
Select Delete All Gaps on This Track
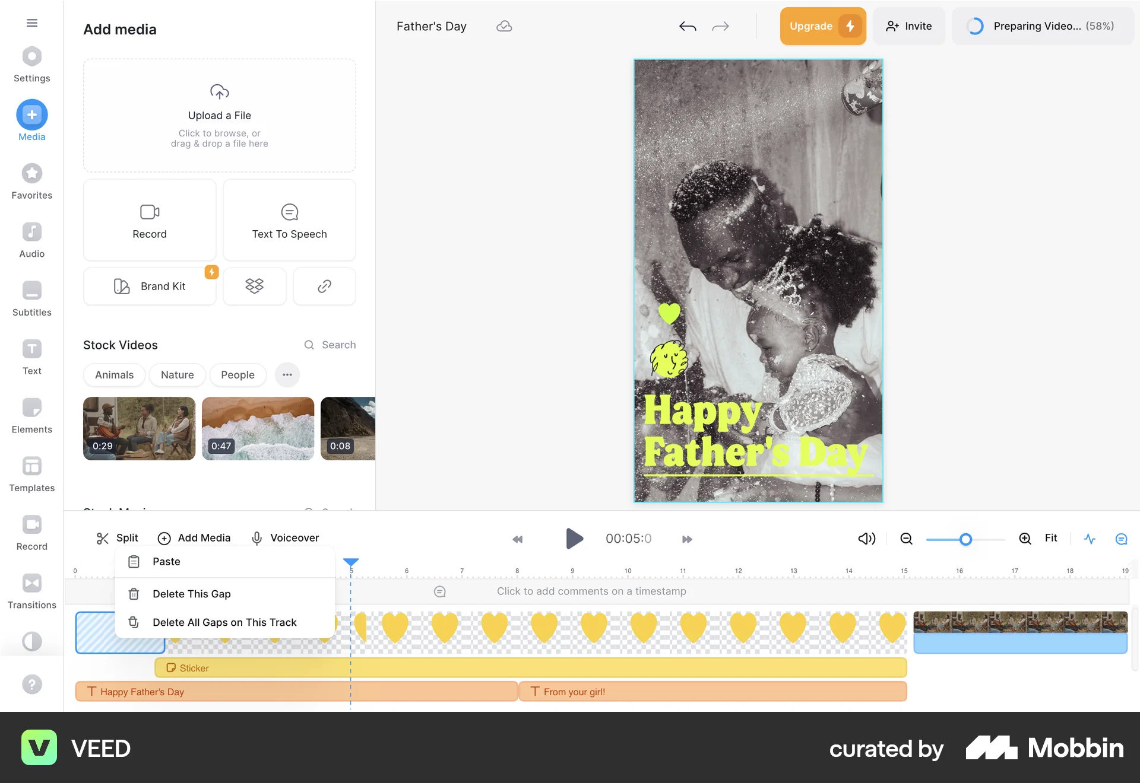tap(224, 622)
